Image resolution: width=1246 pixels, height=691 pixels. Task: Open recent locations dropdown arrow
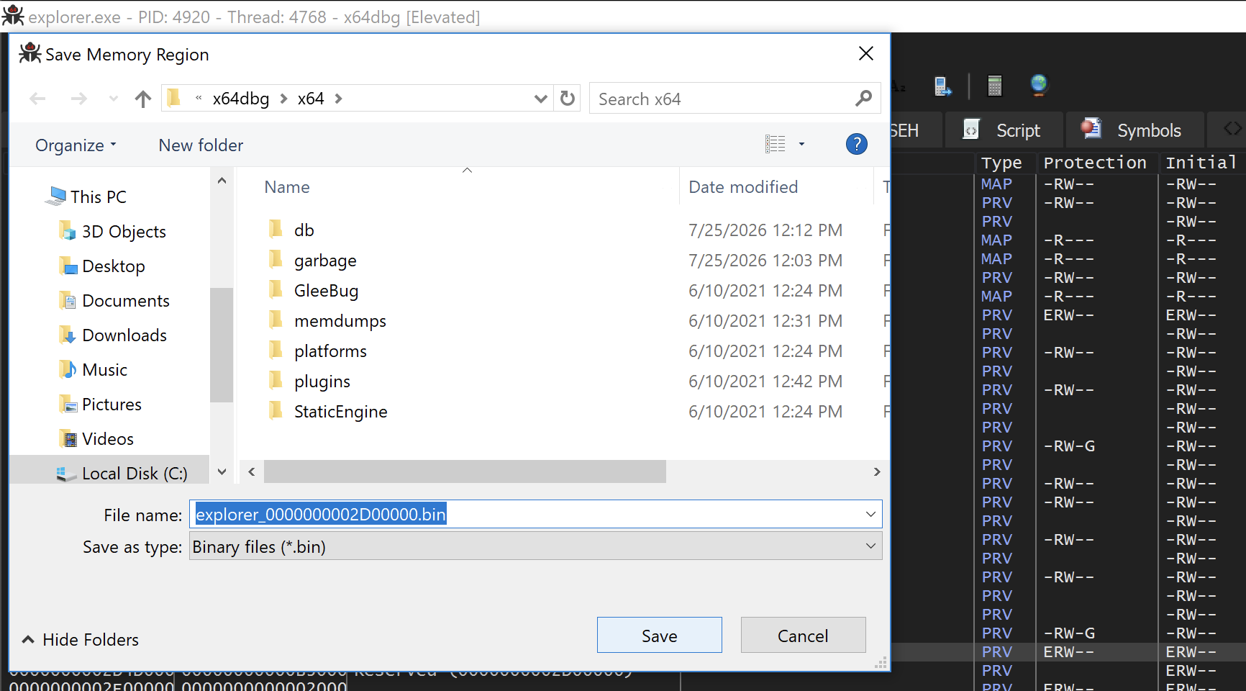[x=113, y=99]
